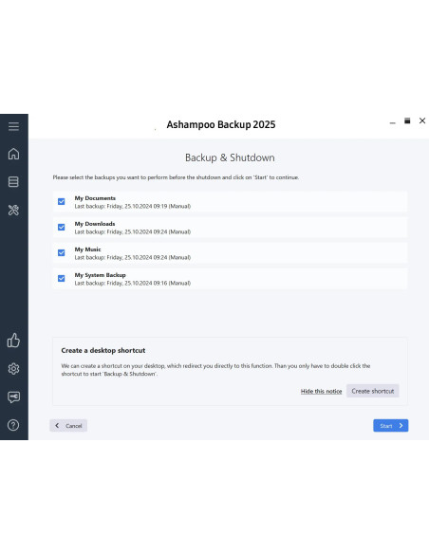Open the hamburger menu in sidebar
This screenshot has height=554, width=429.
click(x=14, y=126)
